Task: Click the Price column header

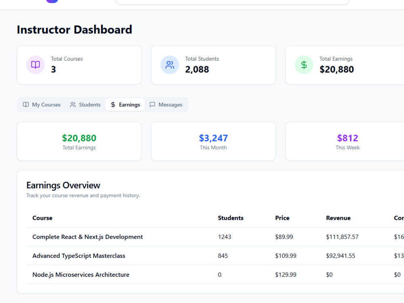Action: pyautogui.click(x=282, y=218)
